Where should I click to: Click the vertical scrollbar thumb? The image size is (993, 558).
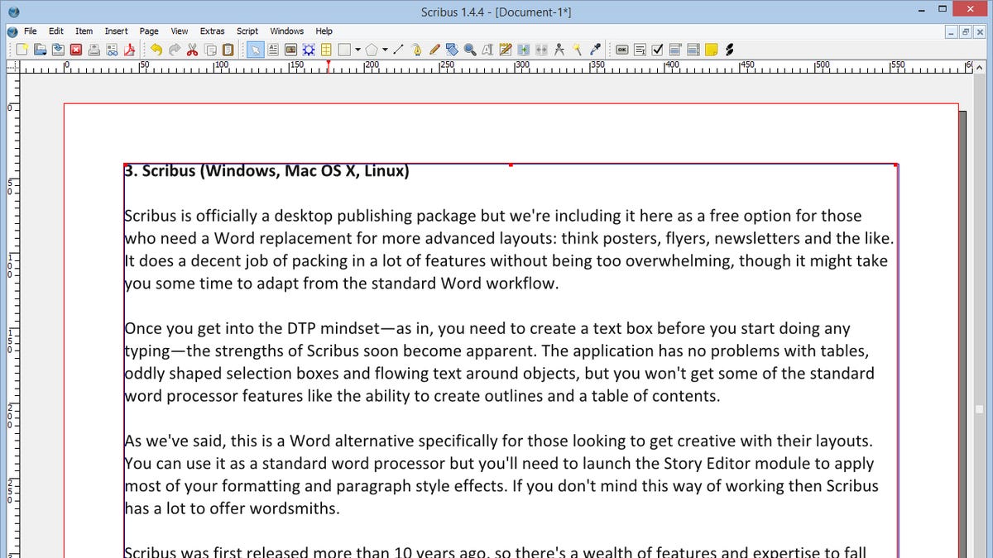tap(981, 409)
